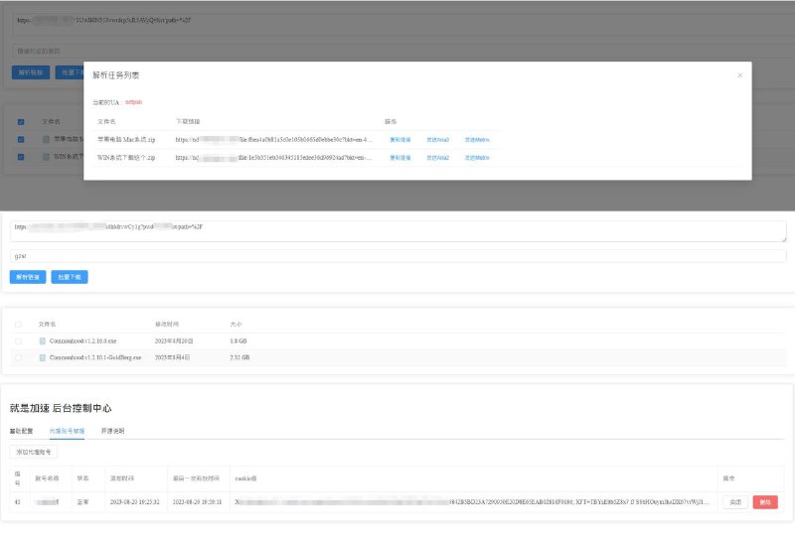Viewport: 795px width, 545px height.
Task: Click download link of WIN系统下载这个.zip
Action: [x=273, y=157]
